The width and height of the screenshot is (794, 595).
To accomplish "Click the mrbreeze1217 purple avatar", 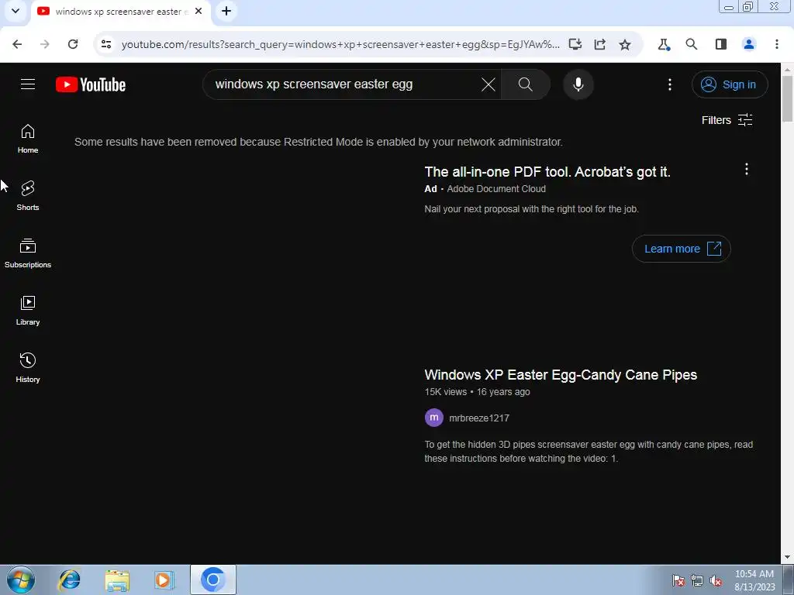I will click(x=434, y=418).
